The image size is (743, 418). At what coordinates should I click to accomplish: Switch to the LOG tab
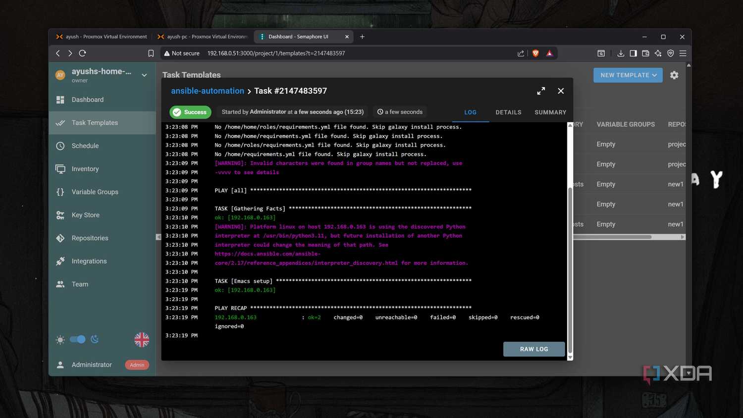(x=470, y=112)
